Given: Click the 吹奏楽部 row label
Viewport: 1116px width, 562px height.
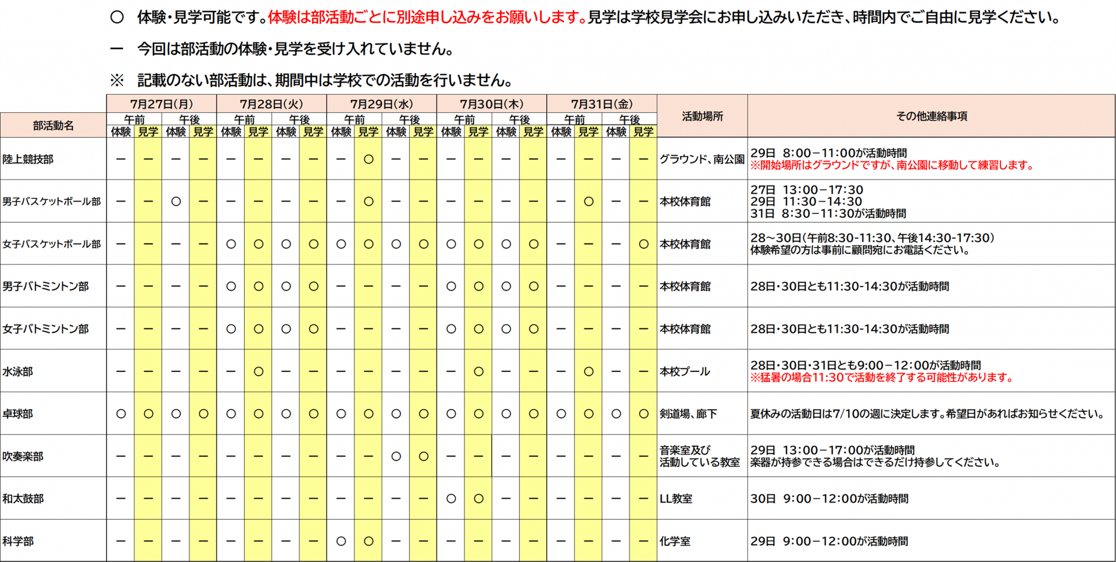Looking at the screenshot, I should coord(23,456).
